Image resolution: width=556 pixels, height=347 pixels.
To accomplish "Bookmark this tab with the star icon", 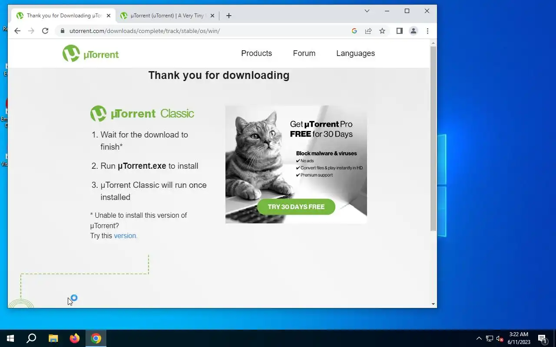I will click(x=382, y=31).
